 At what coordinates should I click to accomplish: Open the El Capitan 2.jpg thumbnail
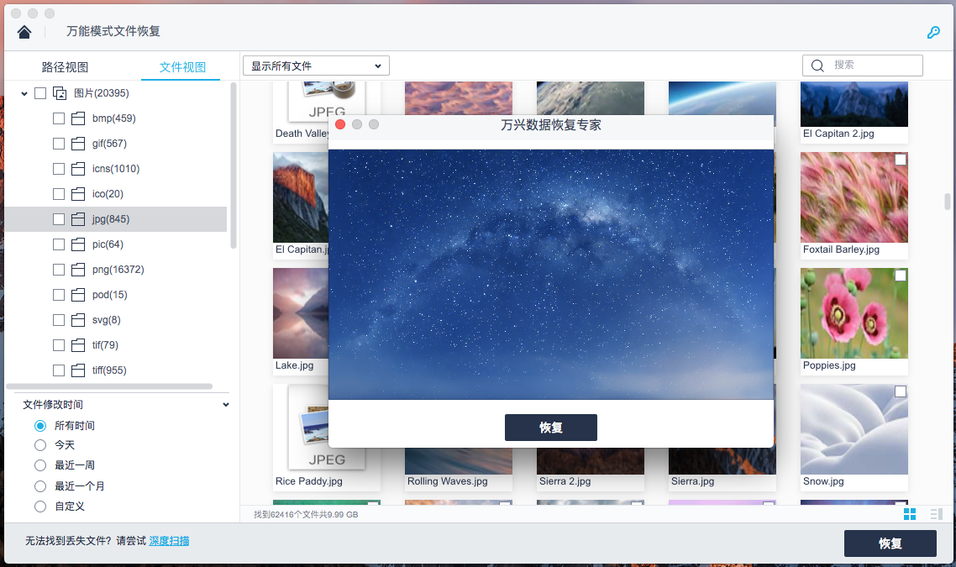point(854,104)
